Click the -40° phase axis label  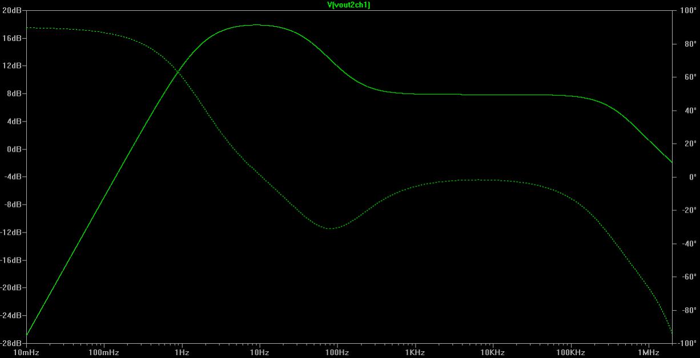(x=689, y=244)
